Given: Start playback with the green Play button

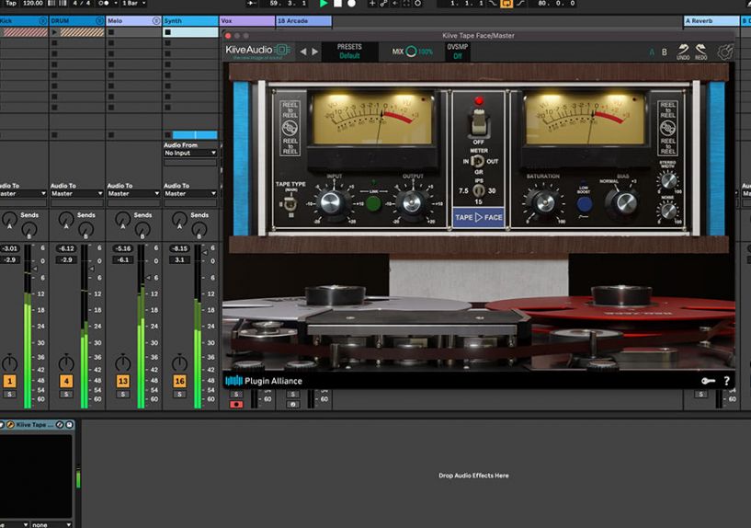Looking at the screenshot, I should tap(324, 4).
